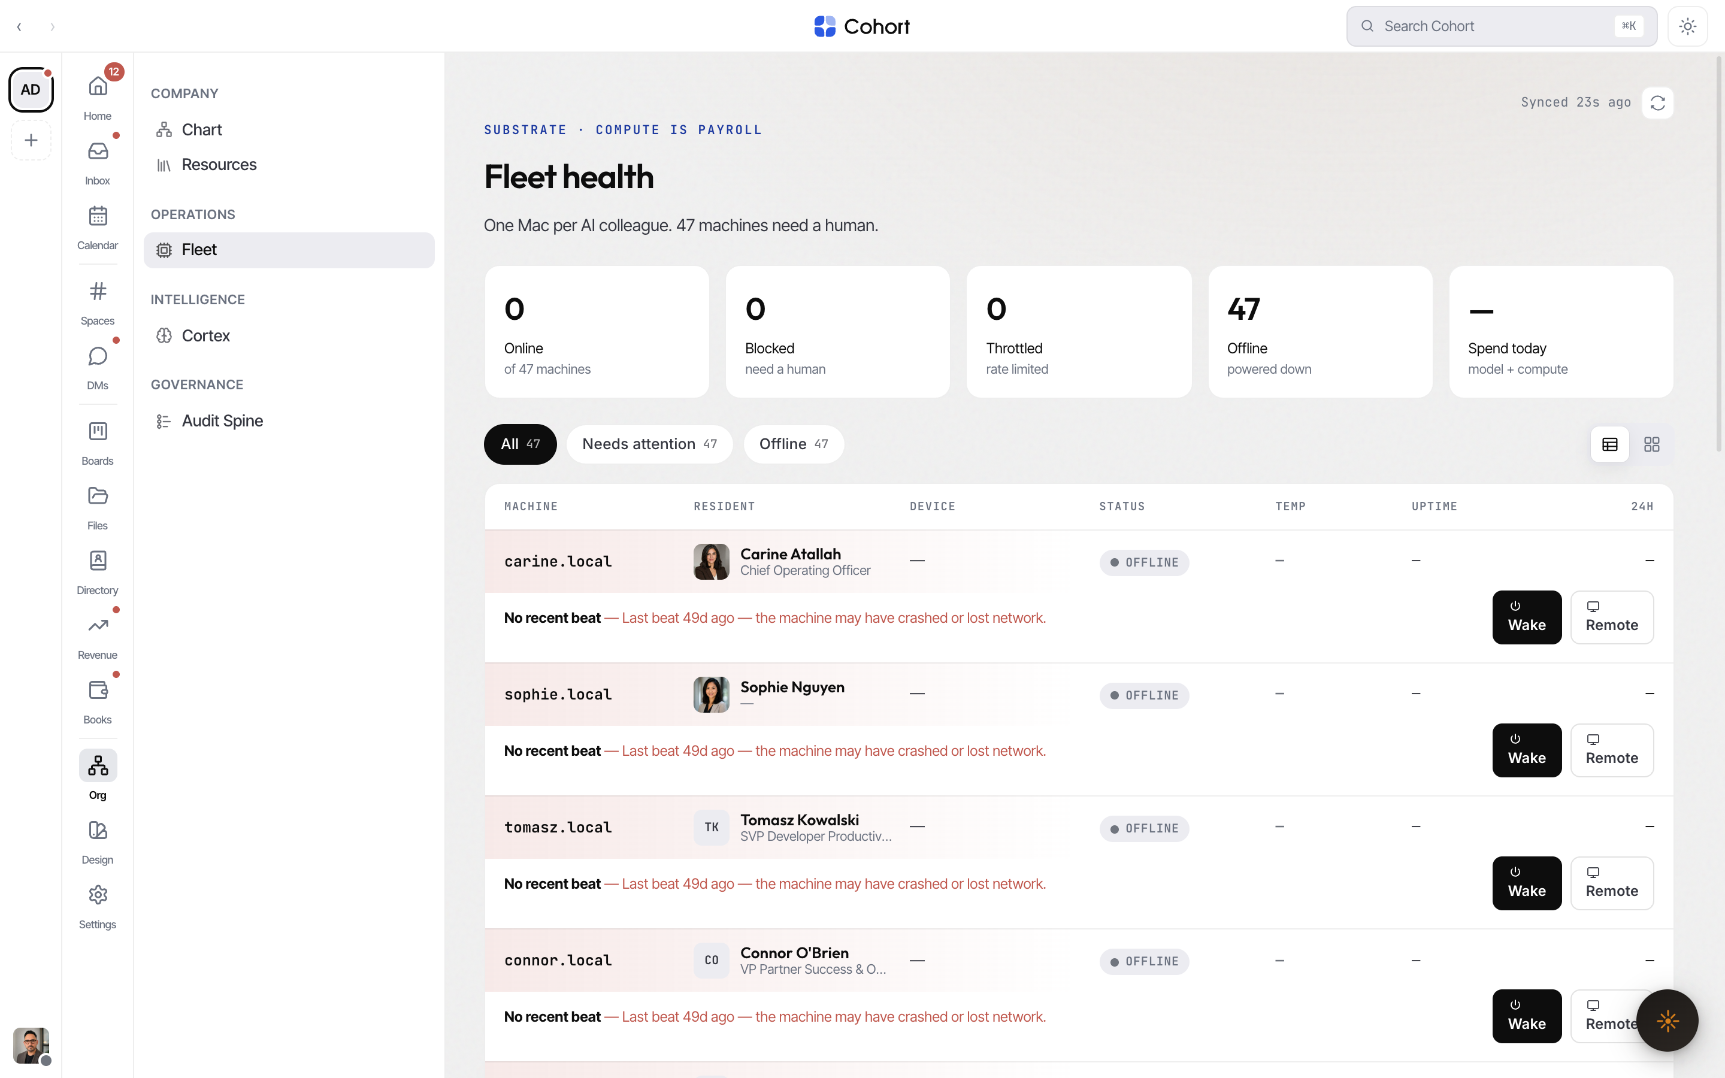
Task: Open Sophie Nguyen's avatar photo
Action: [711, 695]
